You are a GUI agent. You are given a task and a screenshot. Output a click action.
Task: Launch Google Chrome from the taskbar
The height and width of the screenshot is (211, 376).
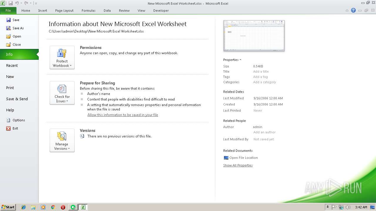[x=53, y=207]
